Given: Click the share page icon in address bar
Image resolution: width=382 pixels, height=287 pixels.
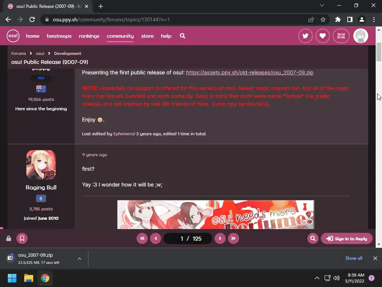Looking at the screenshot, I should coord(311,19).
